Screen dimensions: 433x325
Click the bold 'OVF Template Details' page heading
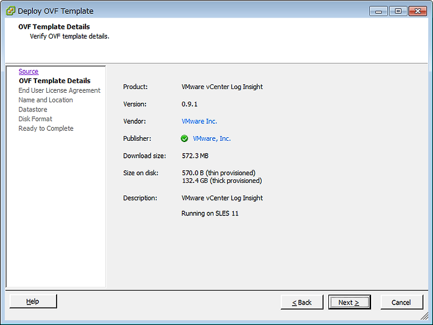pyautogui.click(x=54, y=27)
